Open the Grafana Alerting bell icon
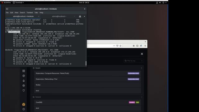 tap(24, 81)
